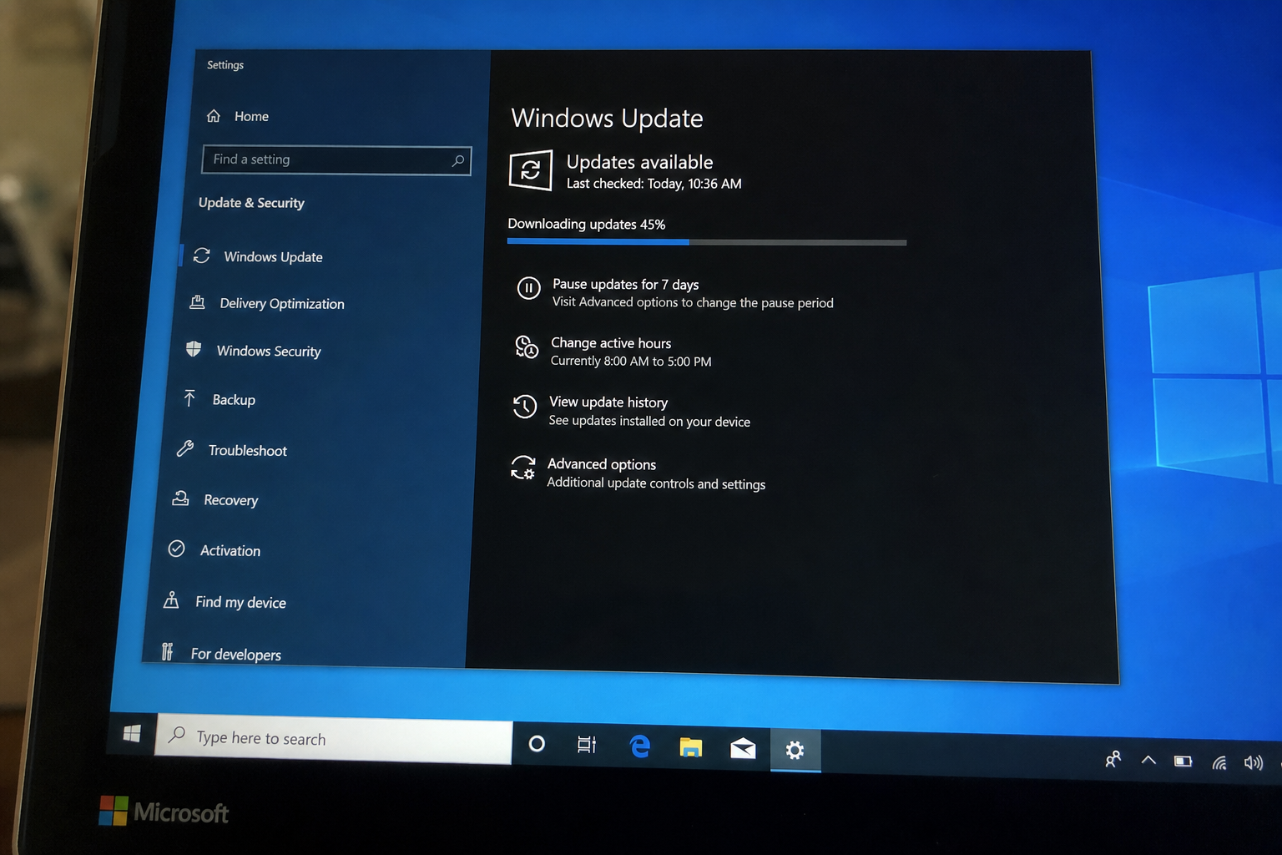Image resolution: width=1282 pixels, height=855 pixels.
Task: Click the Settings gear on the taskbar
Action: click(x=795, y=750)
